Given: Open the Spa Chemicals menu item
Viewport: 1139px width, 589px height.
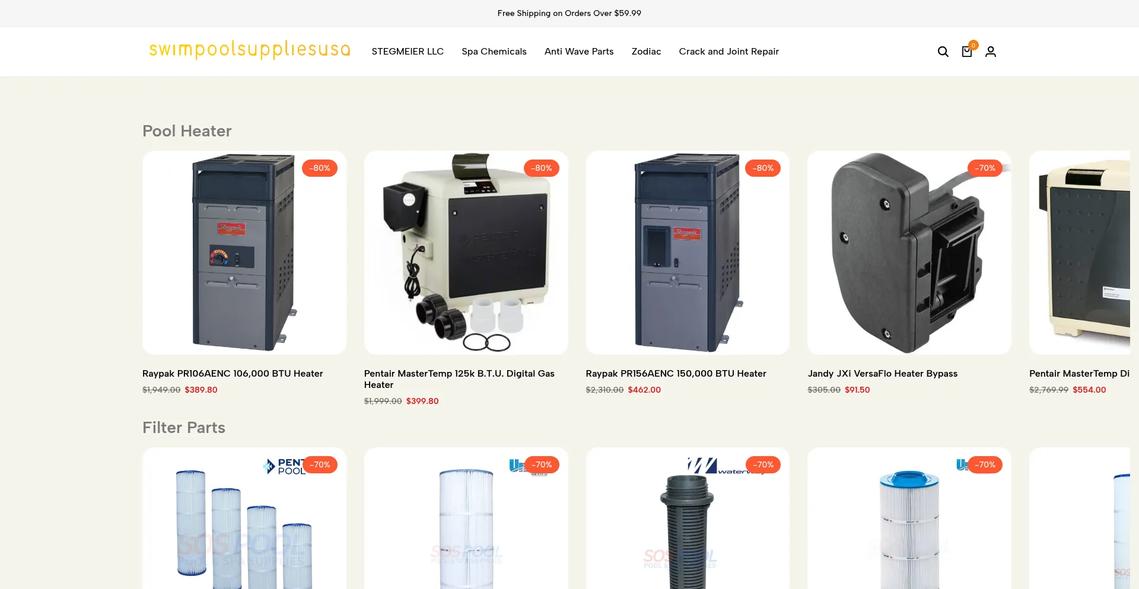Looking at the screenshot, I should click(x=494, y=52).
